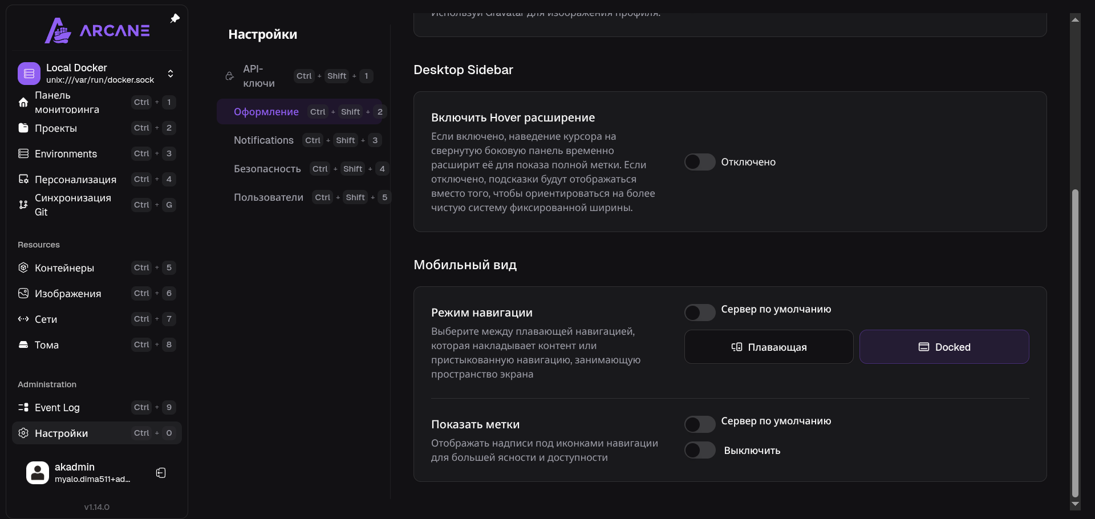1095x519 pixels.
Task: Click the Event Log icon
Action: (23, 407)
